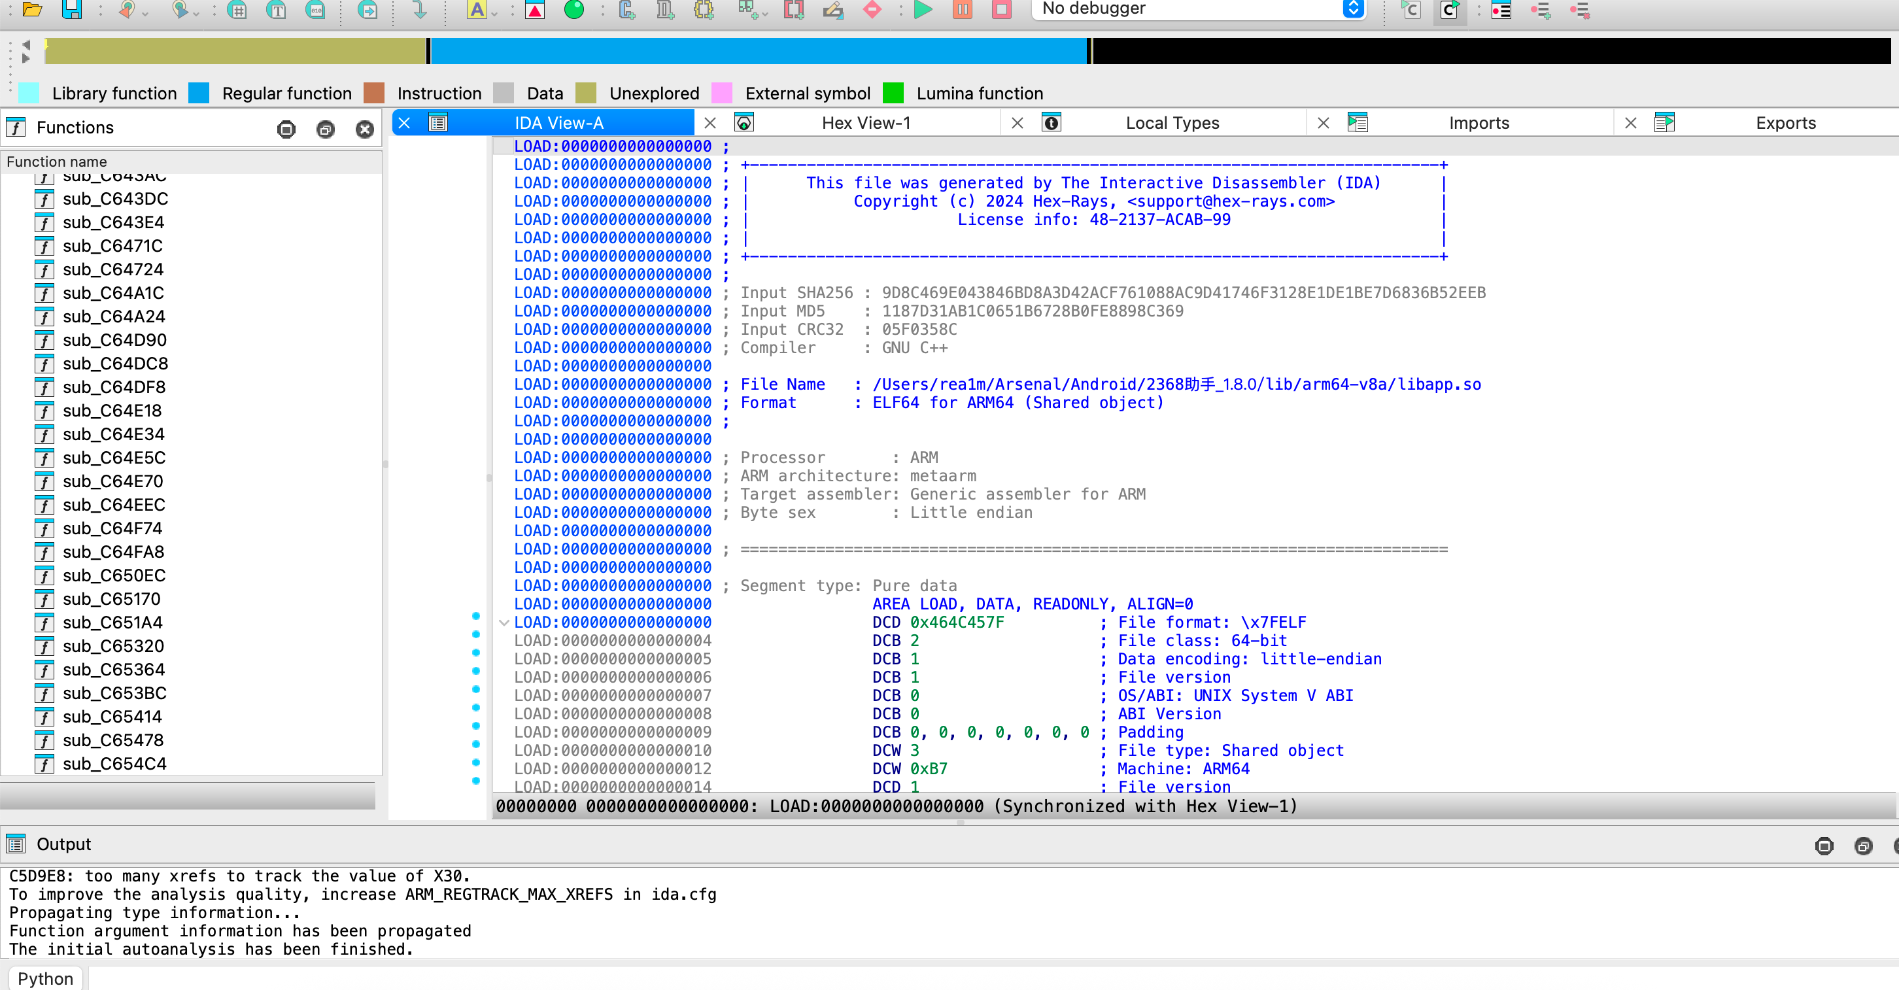Screen dimensions: 1899x990
Task: Click the yellow curly-braces add icon
Action: tap(704, 10)
